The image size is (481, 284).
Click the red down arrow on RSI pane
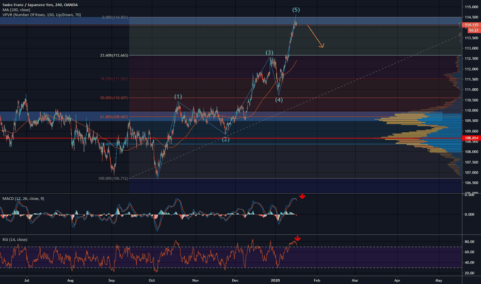coord(298,238)
